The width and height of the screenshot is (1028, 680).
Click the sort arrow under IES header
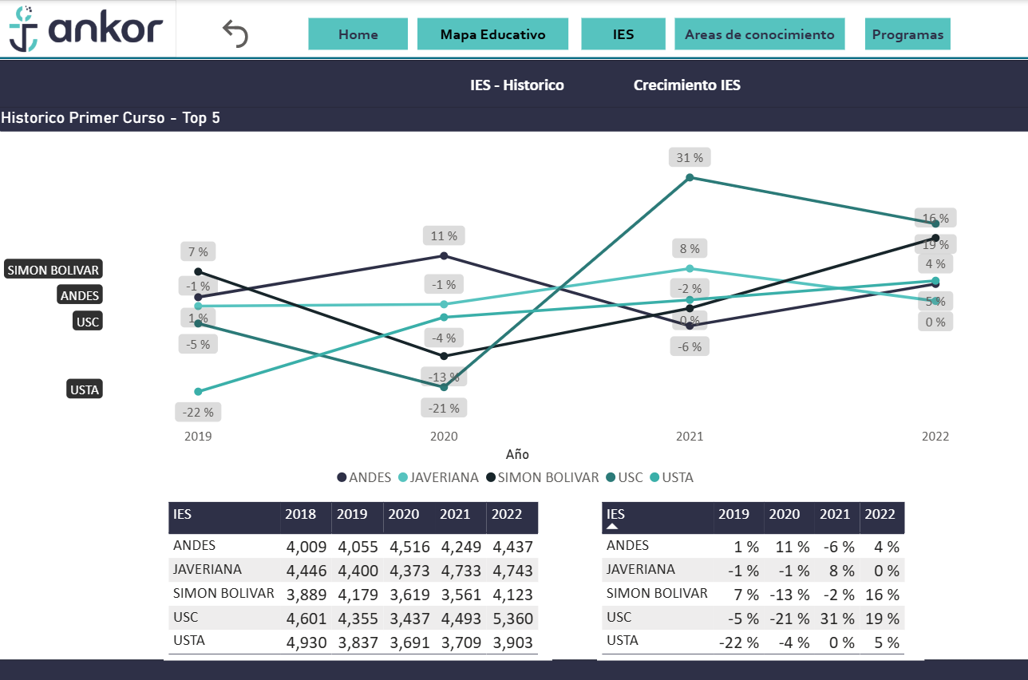[613, 527]
